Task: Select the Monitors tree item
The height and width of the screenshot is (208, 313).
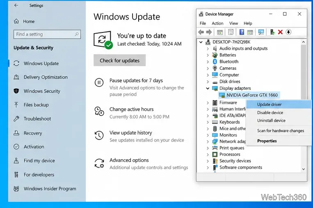Action: tap(224, 135)
